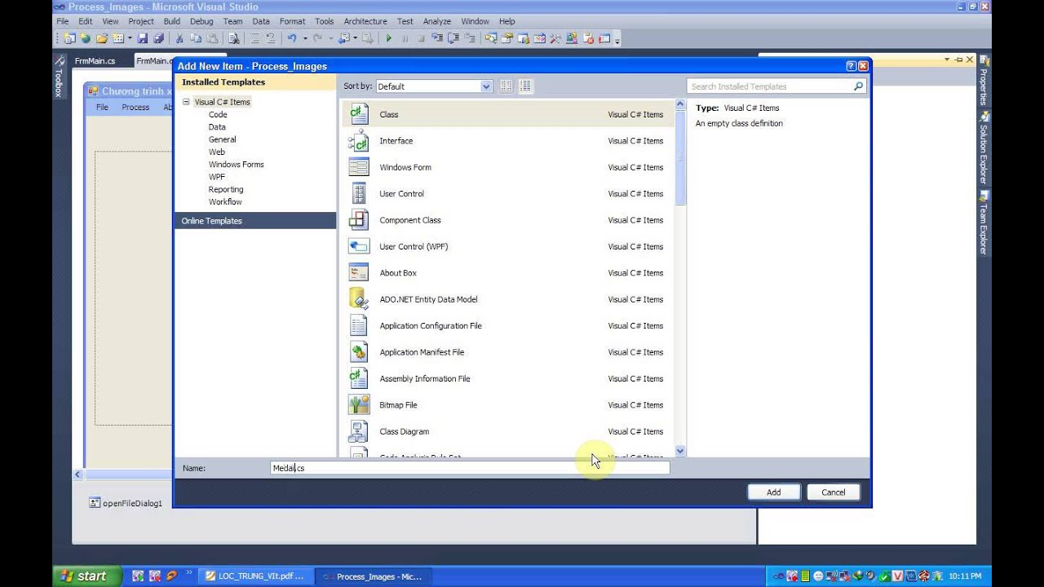This screenshot has height=587, width=1044.
Task: Switch to the first FrmMain.cs editor tab
Action: [x=95, y=61]
